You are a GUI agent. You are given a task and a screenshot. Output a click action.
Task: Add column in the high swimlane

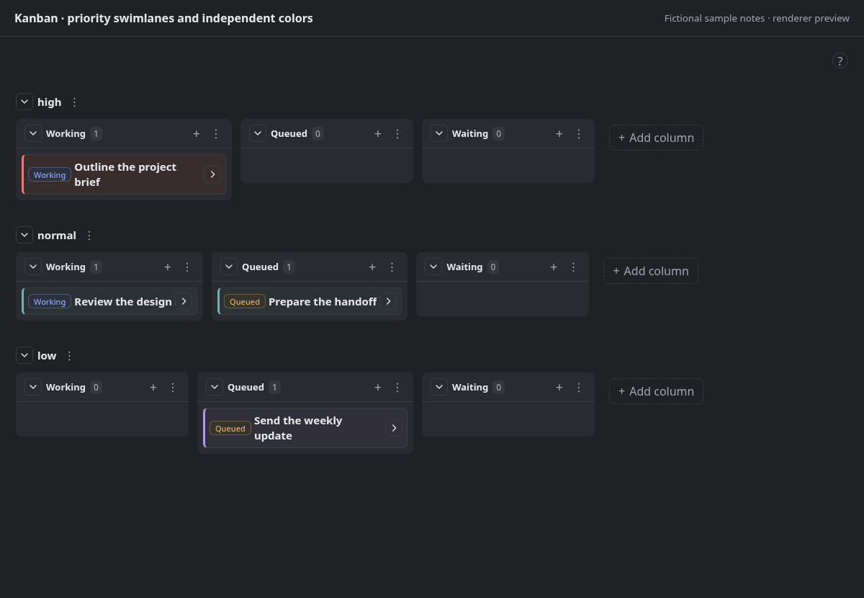point(656,138)
